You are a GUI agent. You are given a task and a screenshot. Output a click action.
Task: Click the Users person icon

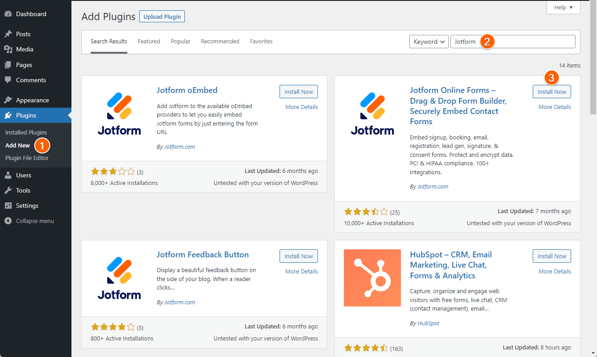pos(8,175)
